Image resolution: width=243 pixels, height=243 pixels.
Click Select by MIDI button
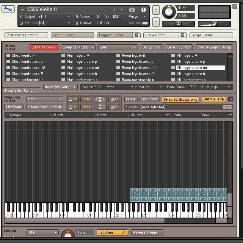click(179, 47)
